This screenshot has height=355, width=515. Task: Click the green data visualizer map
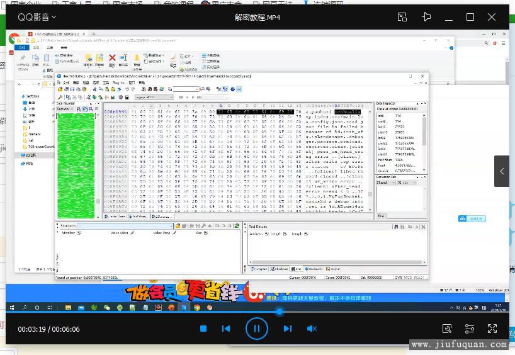click(76, 165)
